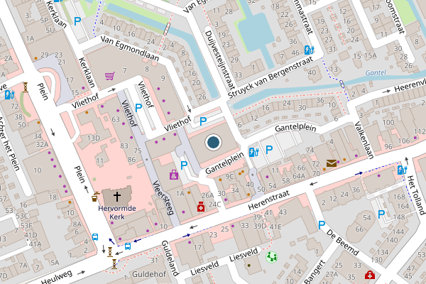The image size is (426, 284).
Task: Select house number 39D
Action: 260,226
